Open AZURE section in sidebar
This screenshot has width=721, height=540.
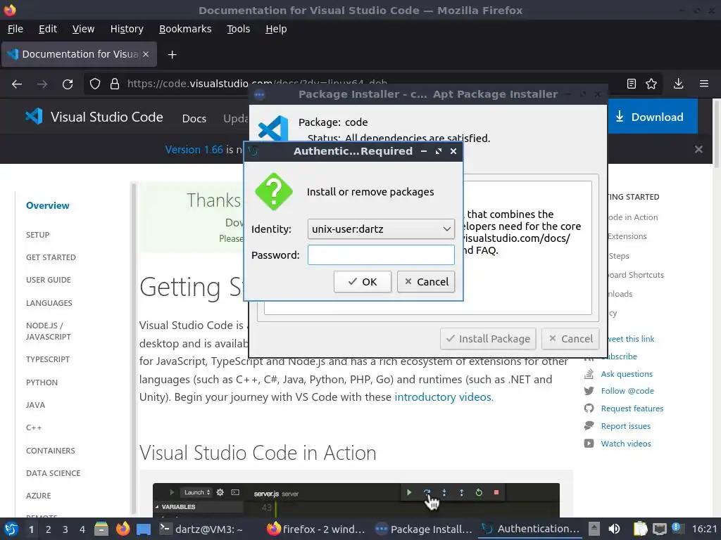(x=38, y=496)
